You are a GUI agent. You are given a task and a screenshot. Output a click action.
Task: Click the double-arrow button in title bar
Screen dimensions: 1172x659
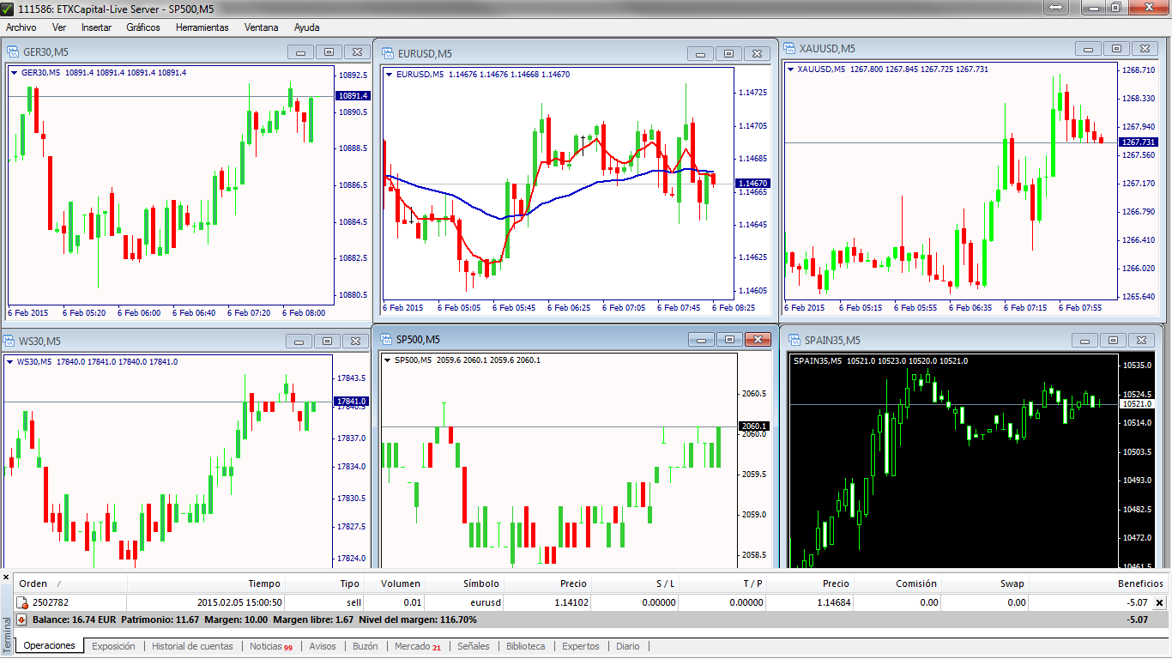1055,7
